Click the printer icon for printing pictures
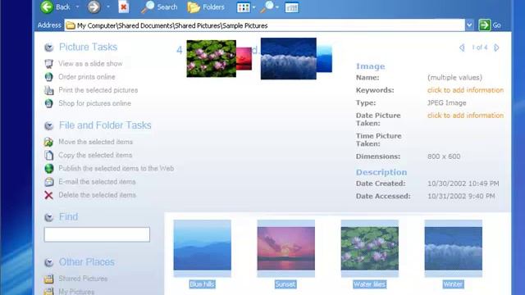This screenshot has height=295, width=525. [x=49, y=90]
